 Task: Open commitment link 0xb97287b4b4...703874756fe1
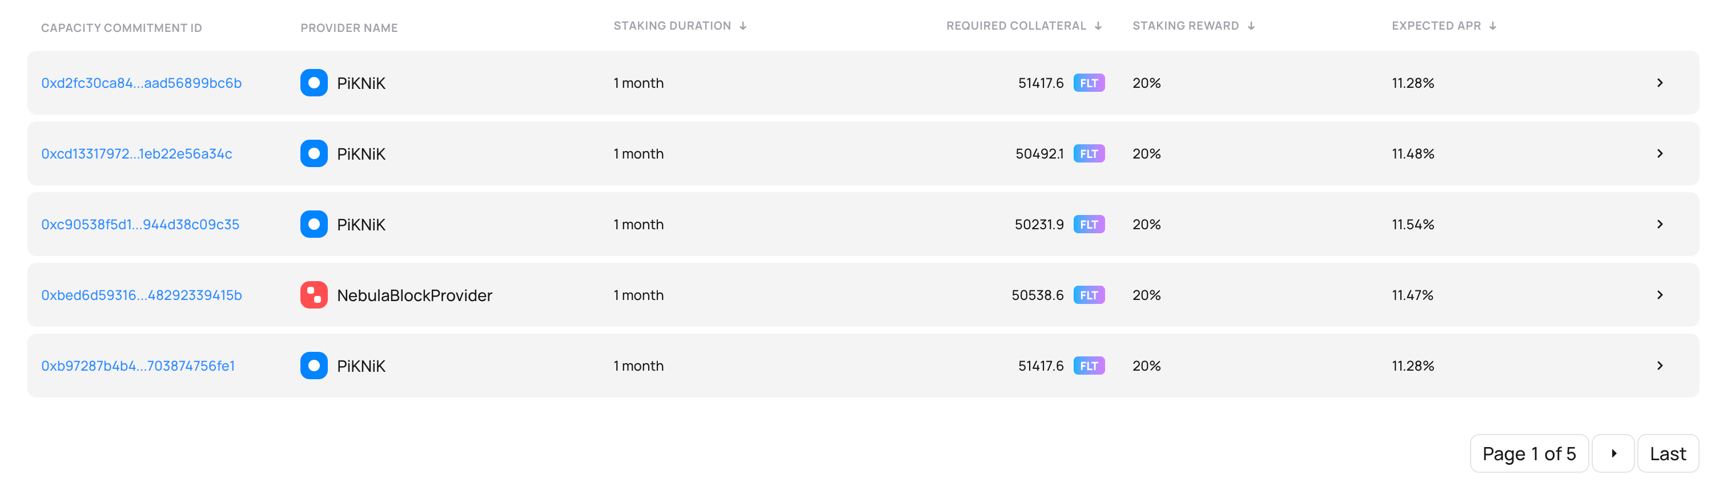tap(138, 366)
